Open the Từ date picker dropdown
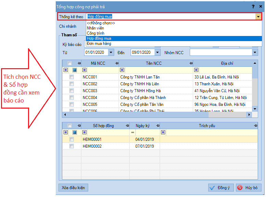266x197 pixels. pos(111,52)
